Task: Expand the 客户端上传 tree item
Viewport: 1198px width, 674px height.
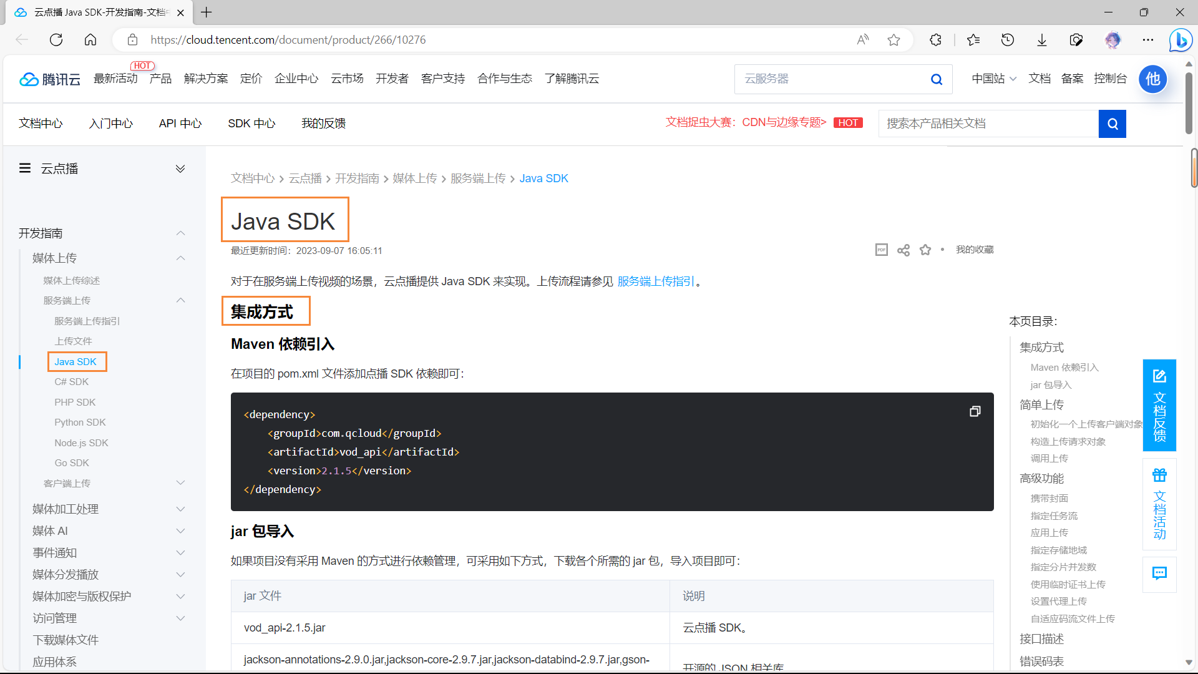Action: (x=180, y=483)
